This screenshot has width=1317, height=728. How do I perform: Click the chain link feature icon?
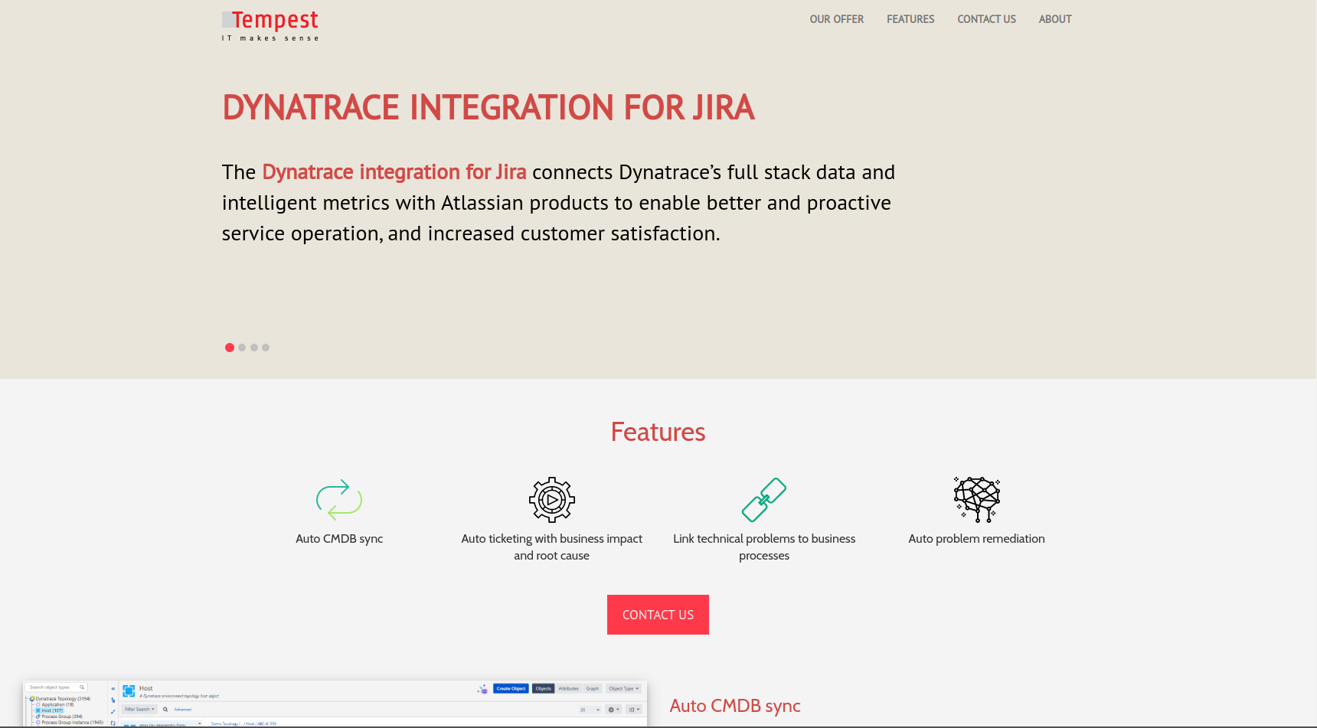tap(765, 500)
